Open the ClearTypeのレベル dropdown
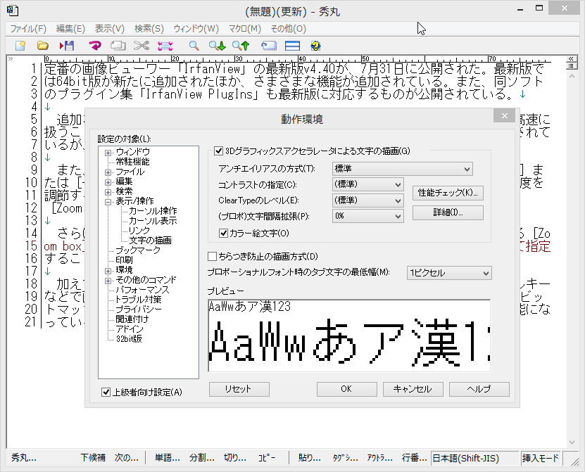The image size is (585, 472). 367,201
